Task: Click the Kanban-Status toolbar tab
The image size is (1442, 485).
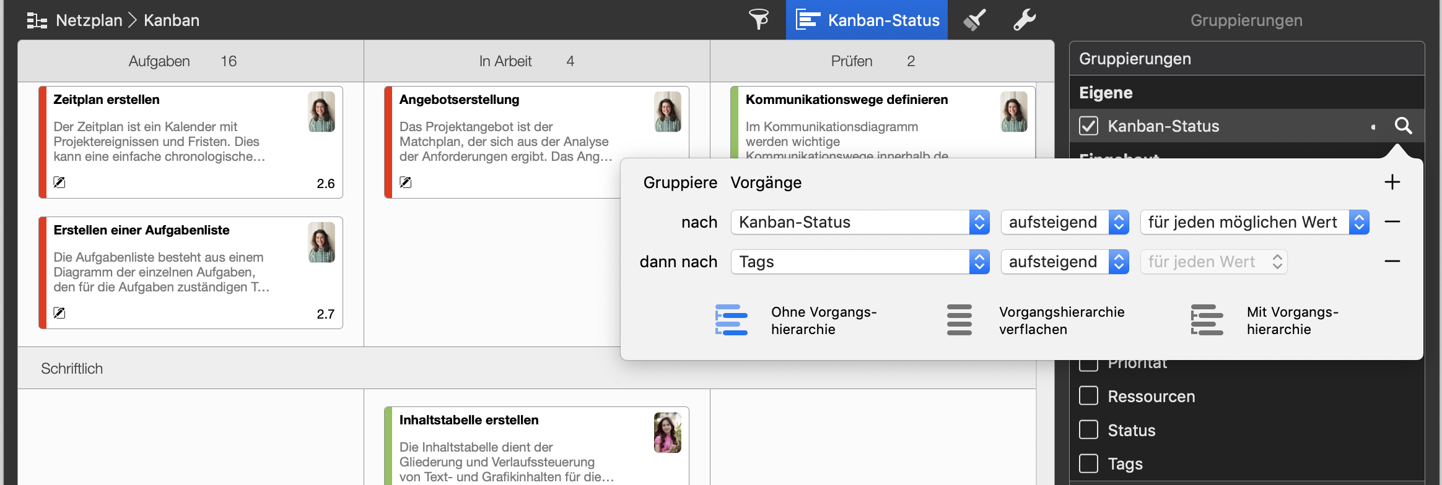Action: (867, 20)
